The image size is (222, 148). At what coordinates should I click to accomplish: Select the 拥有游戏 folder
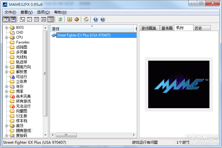(x=23, y=131)
